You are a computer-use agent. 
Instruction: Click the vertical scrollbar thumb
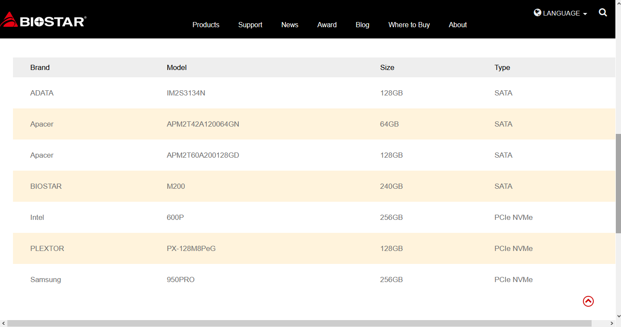tap(618, 184)
